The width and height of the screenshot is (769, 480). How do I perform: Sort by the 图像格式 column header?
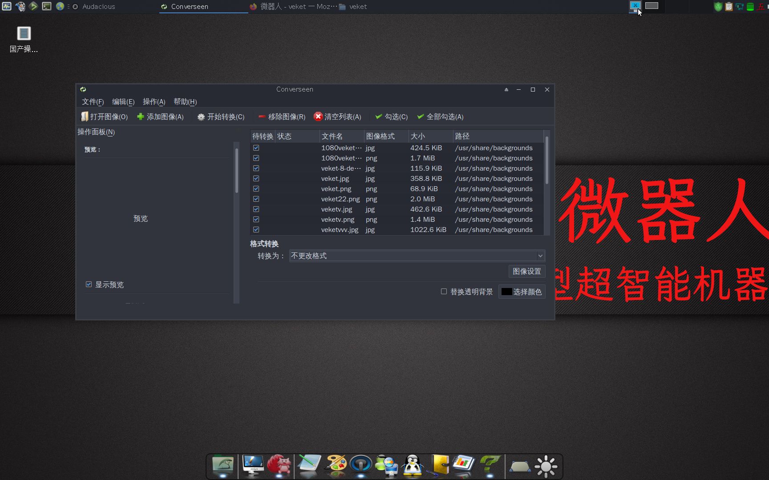pos(386,136)
